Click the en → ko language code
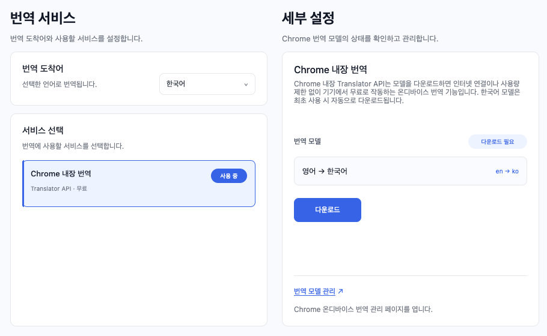 click(x=507, y=172)
